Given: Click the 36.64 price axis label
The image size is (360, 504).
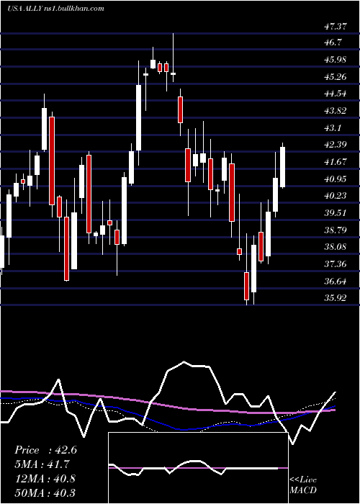Looking at the screenshot, I should tap(336, 282).
